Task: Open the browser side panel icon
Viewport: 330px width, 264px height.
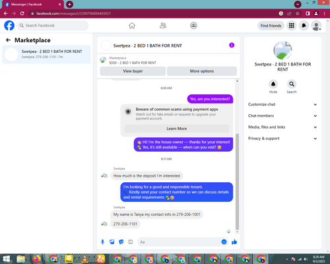Action: [308, 13]
